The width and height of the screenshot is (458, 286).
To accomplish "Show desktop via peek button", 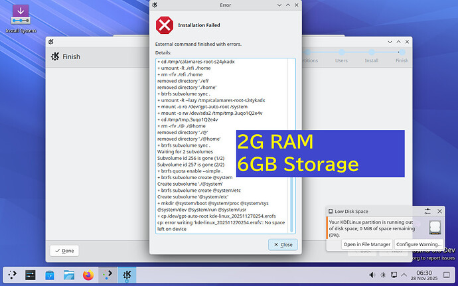I will point(446,275).
